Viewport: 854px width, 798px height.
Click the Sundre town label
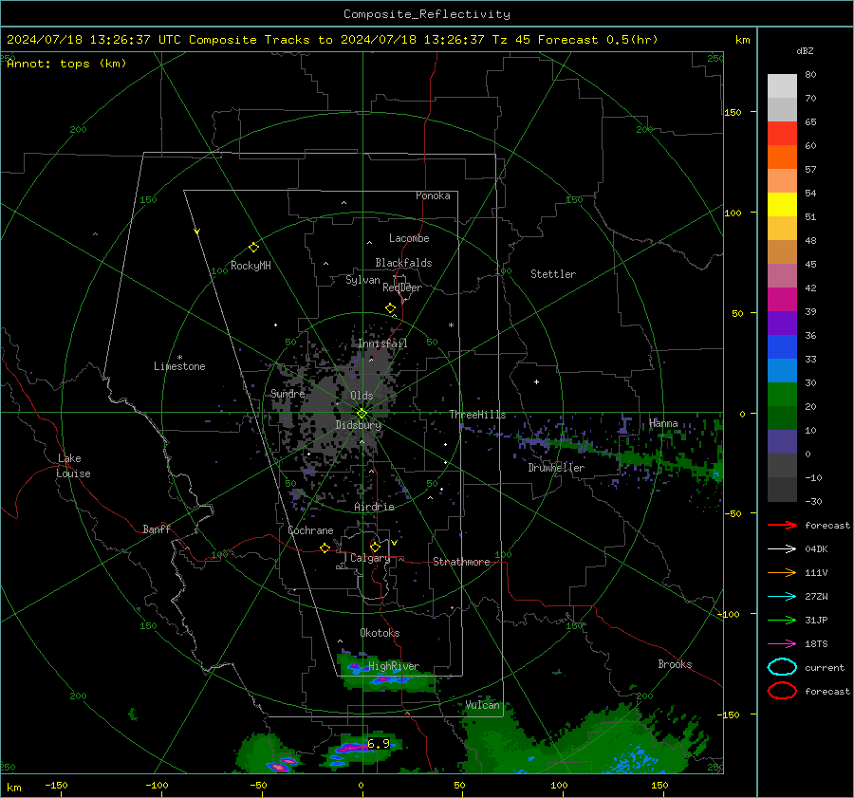pyautogui.click(x=288, y=393)
